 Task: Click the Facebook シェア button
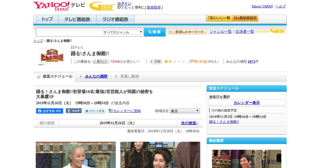(74, 111)
